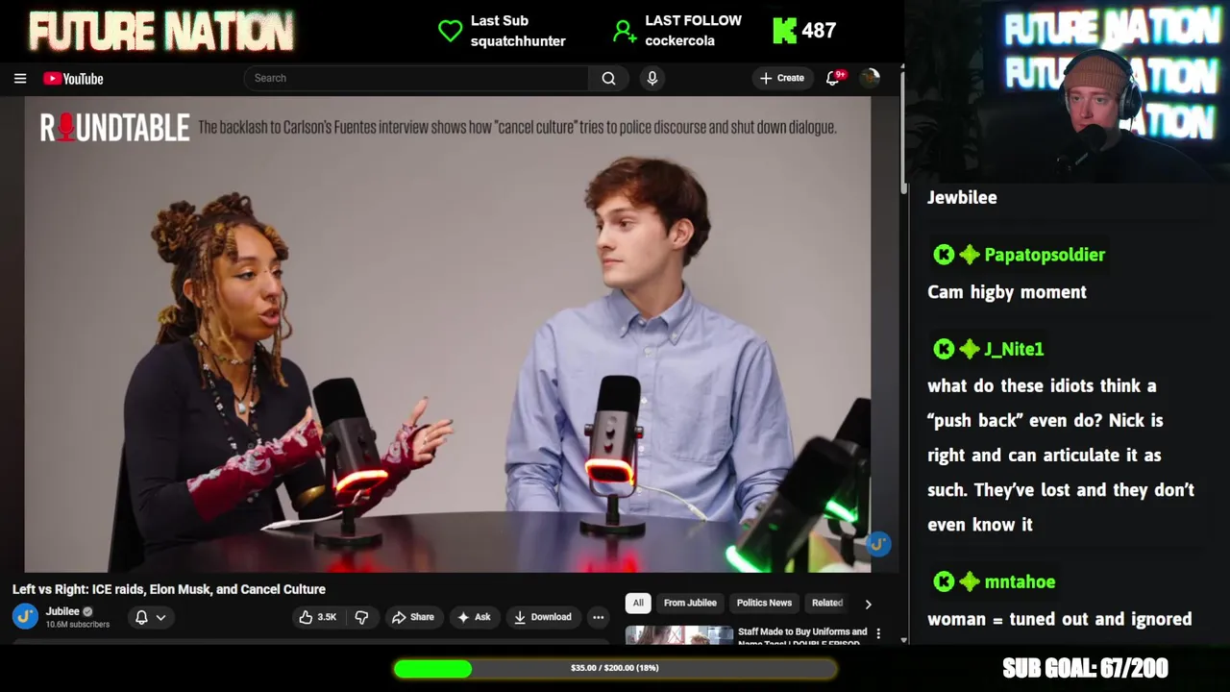Open the Create button
Screen dimensions: 1230x692
point(782,78)
